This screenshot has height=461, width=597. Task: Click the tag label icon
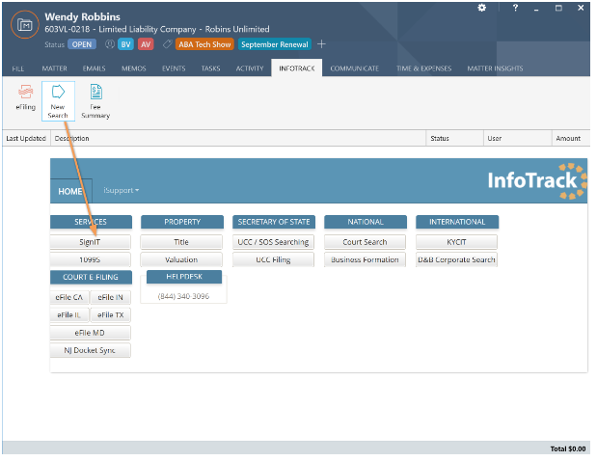pos(167,44)
